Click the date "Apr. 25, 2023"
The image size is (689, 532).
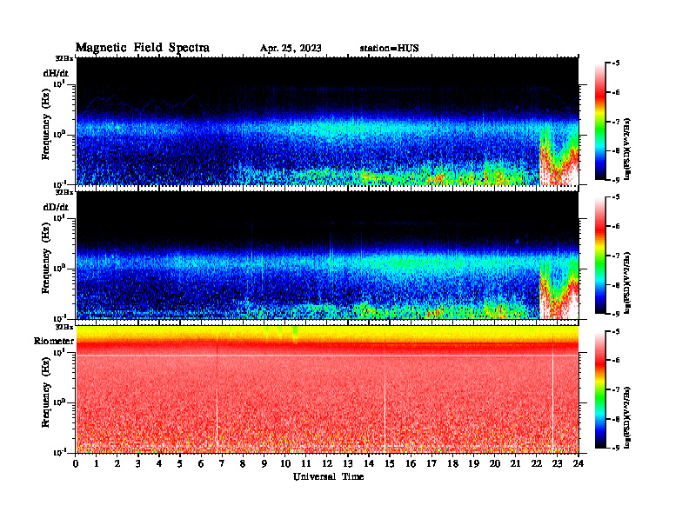(x=291, y=49)
